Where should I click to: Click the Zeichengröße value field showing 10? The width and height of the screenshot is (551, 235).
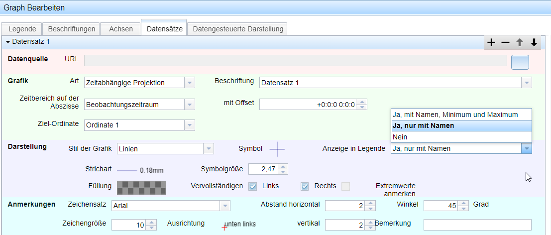128,225
